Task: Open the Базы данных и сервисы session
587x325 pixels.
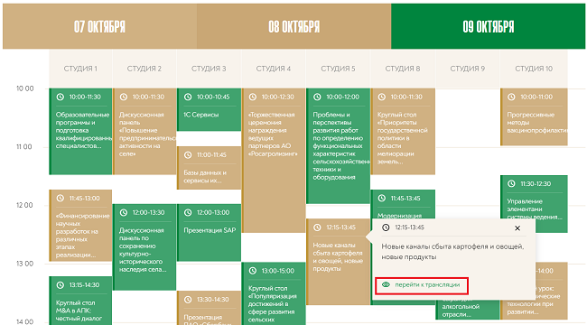Action: 210,168
